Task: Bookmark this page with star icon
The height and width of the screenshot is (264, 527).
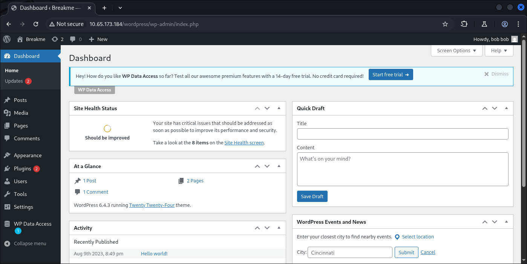Action: 445,24
